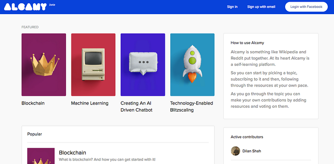The height and width of the screenshot is (164, 334).
Task: Click the Machine Learning title
Action: click(x=90, y=103)
